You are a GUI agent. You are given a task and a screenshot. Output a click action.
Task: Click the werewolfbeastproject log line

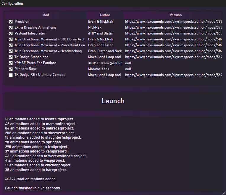(x=46, y=156)
